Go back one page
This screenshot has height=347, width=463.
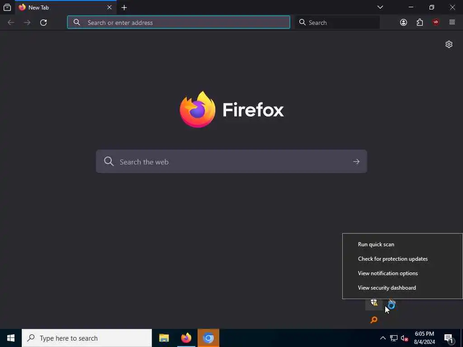[11, 23]
